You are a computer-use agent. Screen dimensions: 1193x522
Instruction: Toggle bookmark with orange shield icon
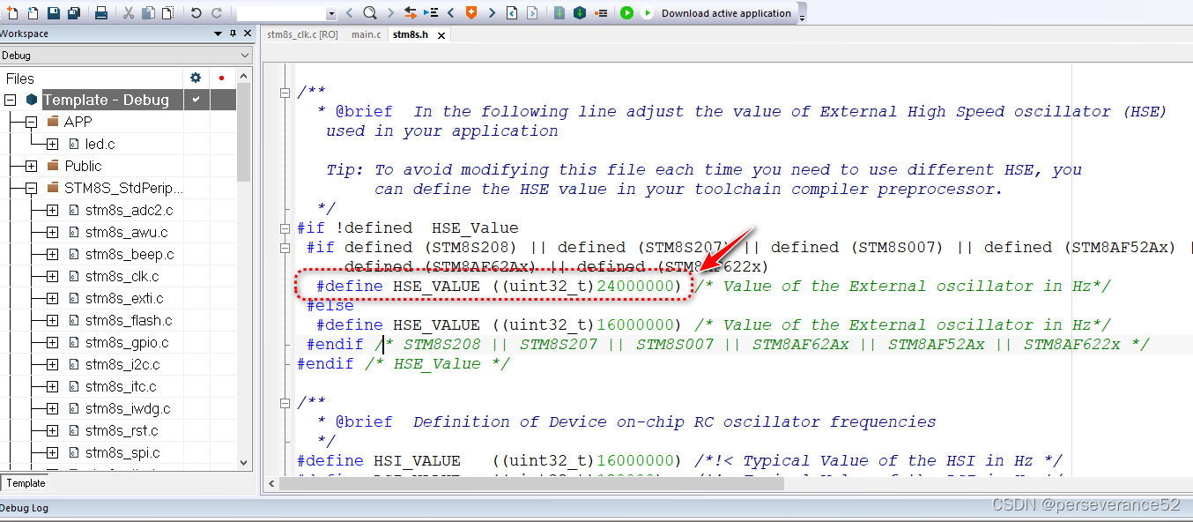(471, 13)
